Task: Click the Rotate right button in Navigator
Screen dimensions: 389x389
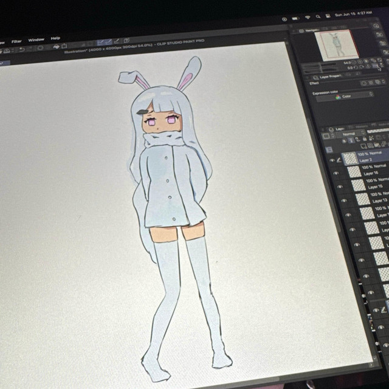Action: coord(361,67)
